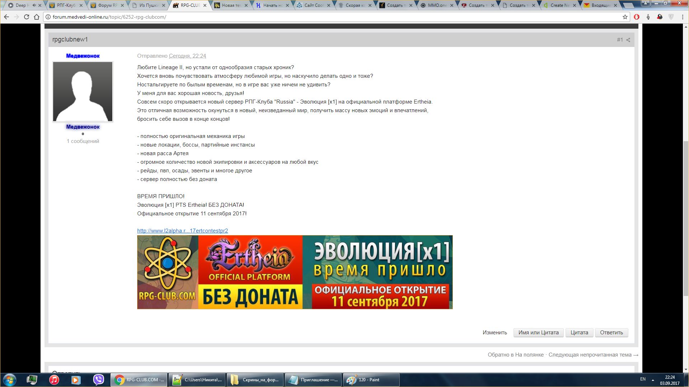Show hidden system tray icons
Image resolution: width=689 pixels, height=387 pixels.
tap(653, 380)
